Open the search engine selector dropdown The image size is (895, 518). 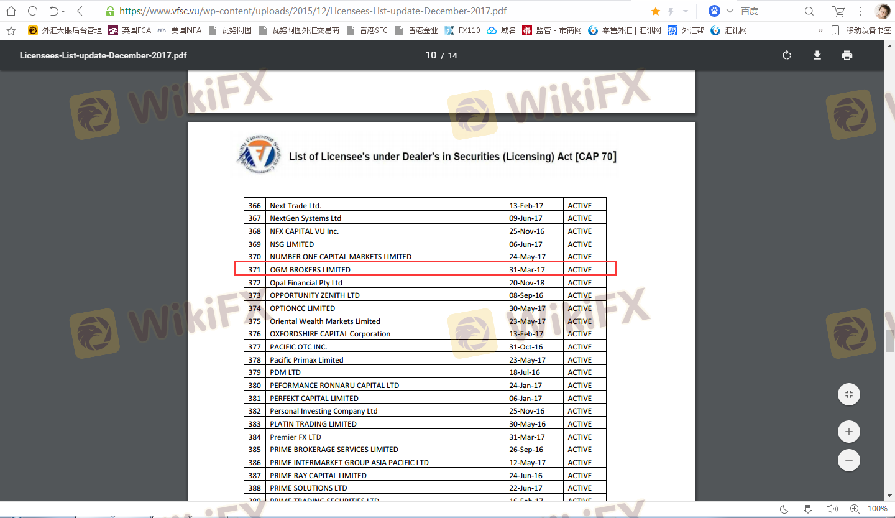tap(730, 11)
